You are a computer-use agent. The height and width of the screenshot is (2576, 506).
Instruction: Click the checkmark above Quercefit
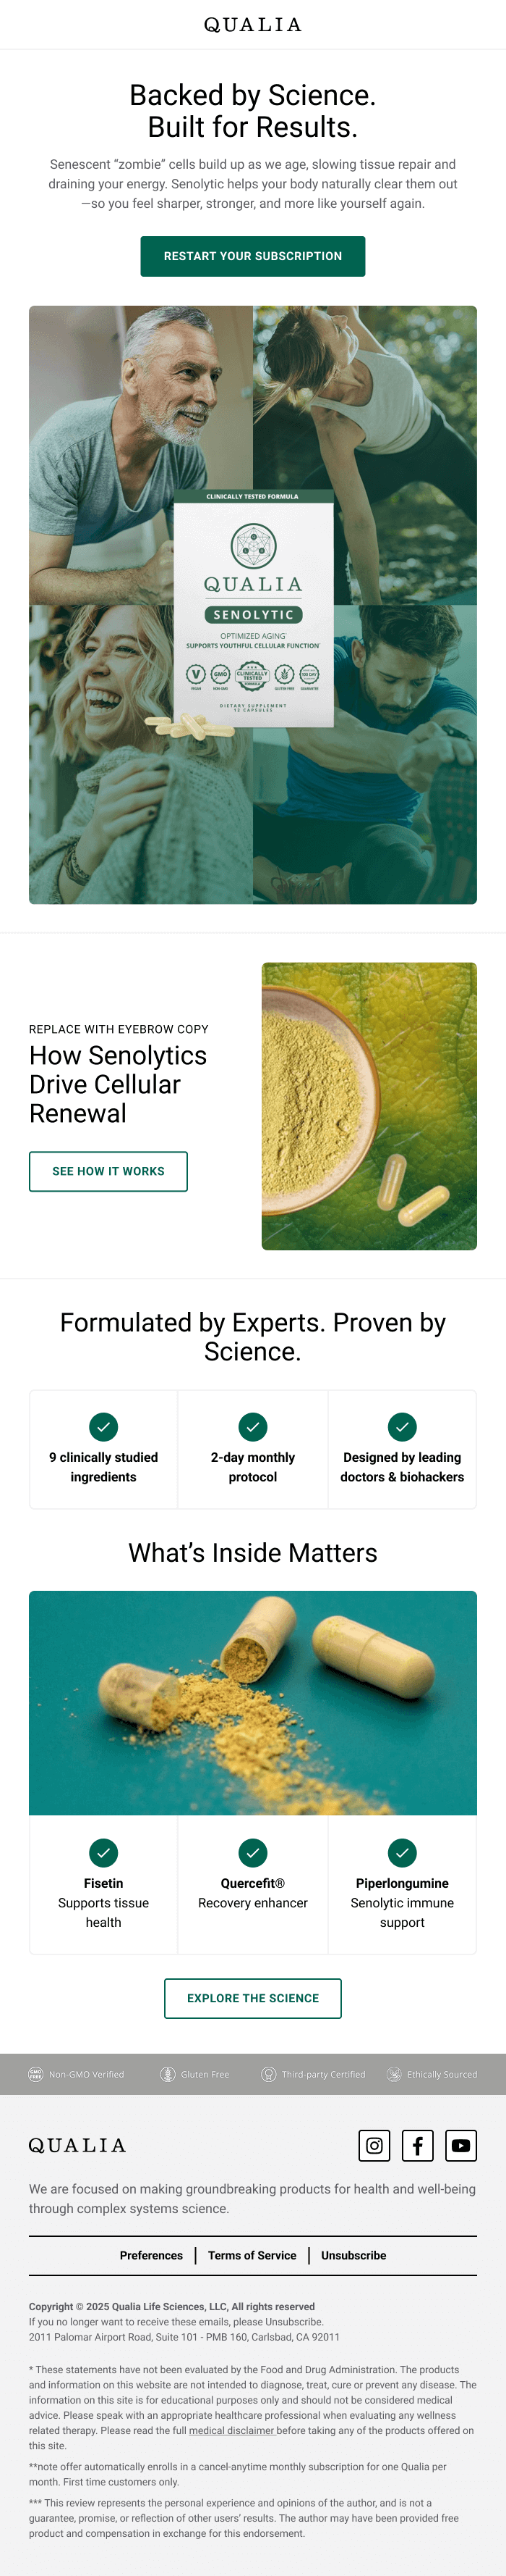tap(252, 1853)
